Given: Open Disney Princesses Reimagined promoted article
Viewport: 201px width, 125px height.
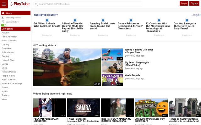Looking at the screenshot, I should pyautogui.click(x=130, y=26).
